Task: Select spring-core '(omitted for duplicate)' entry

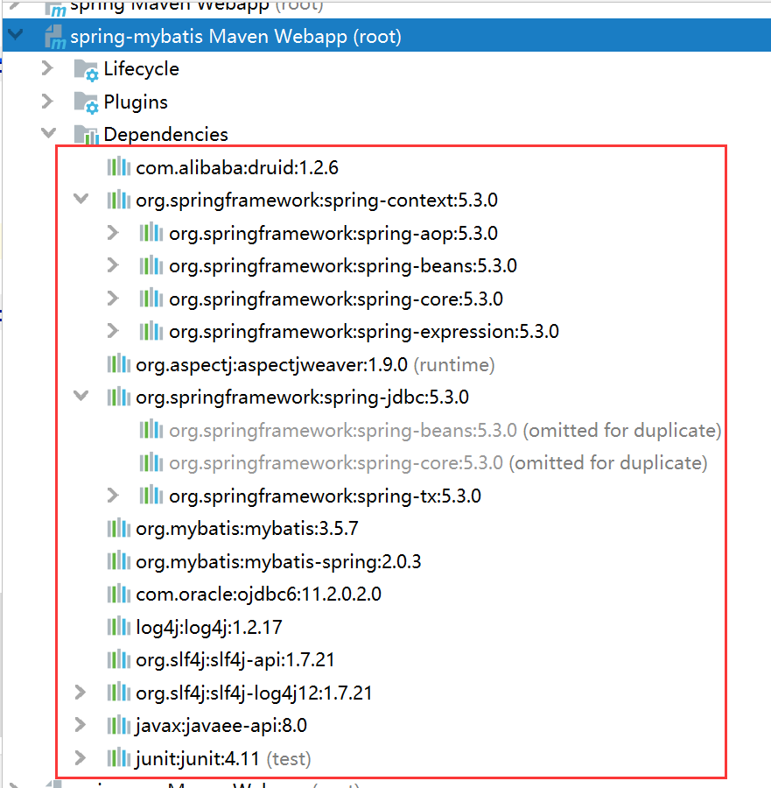Action: coord(438,463)
